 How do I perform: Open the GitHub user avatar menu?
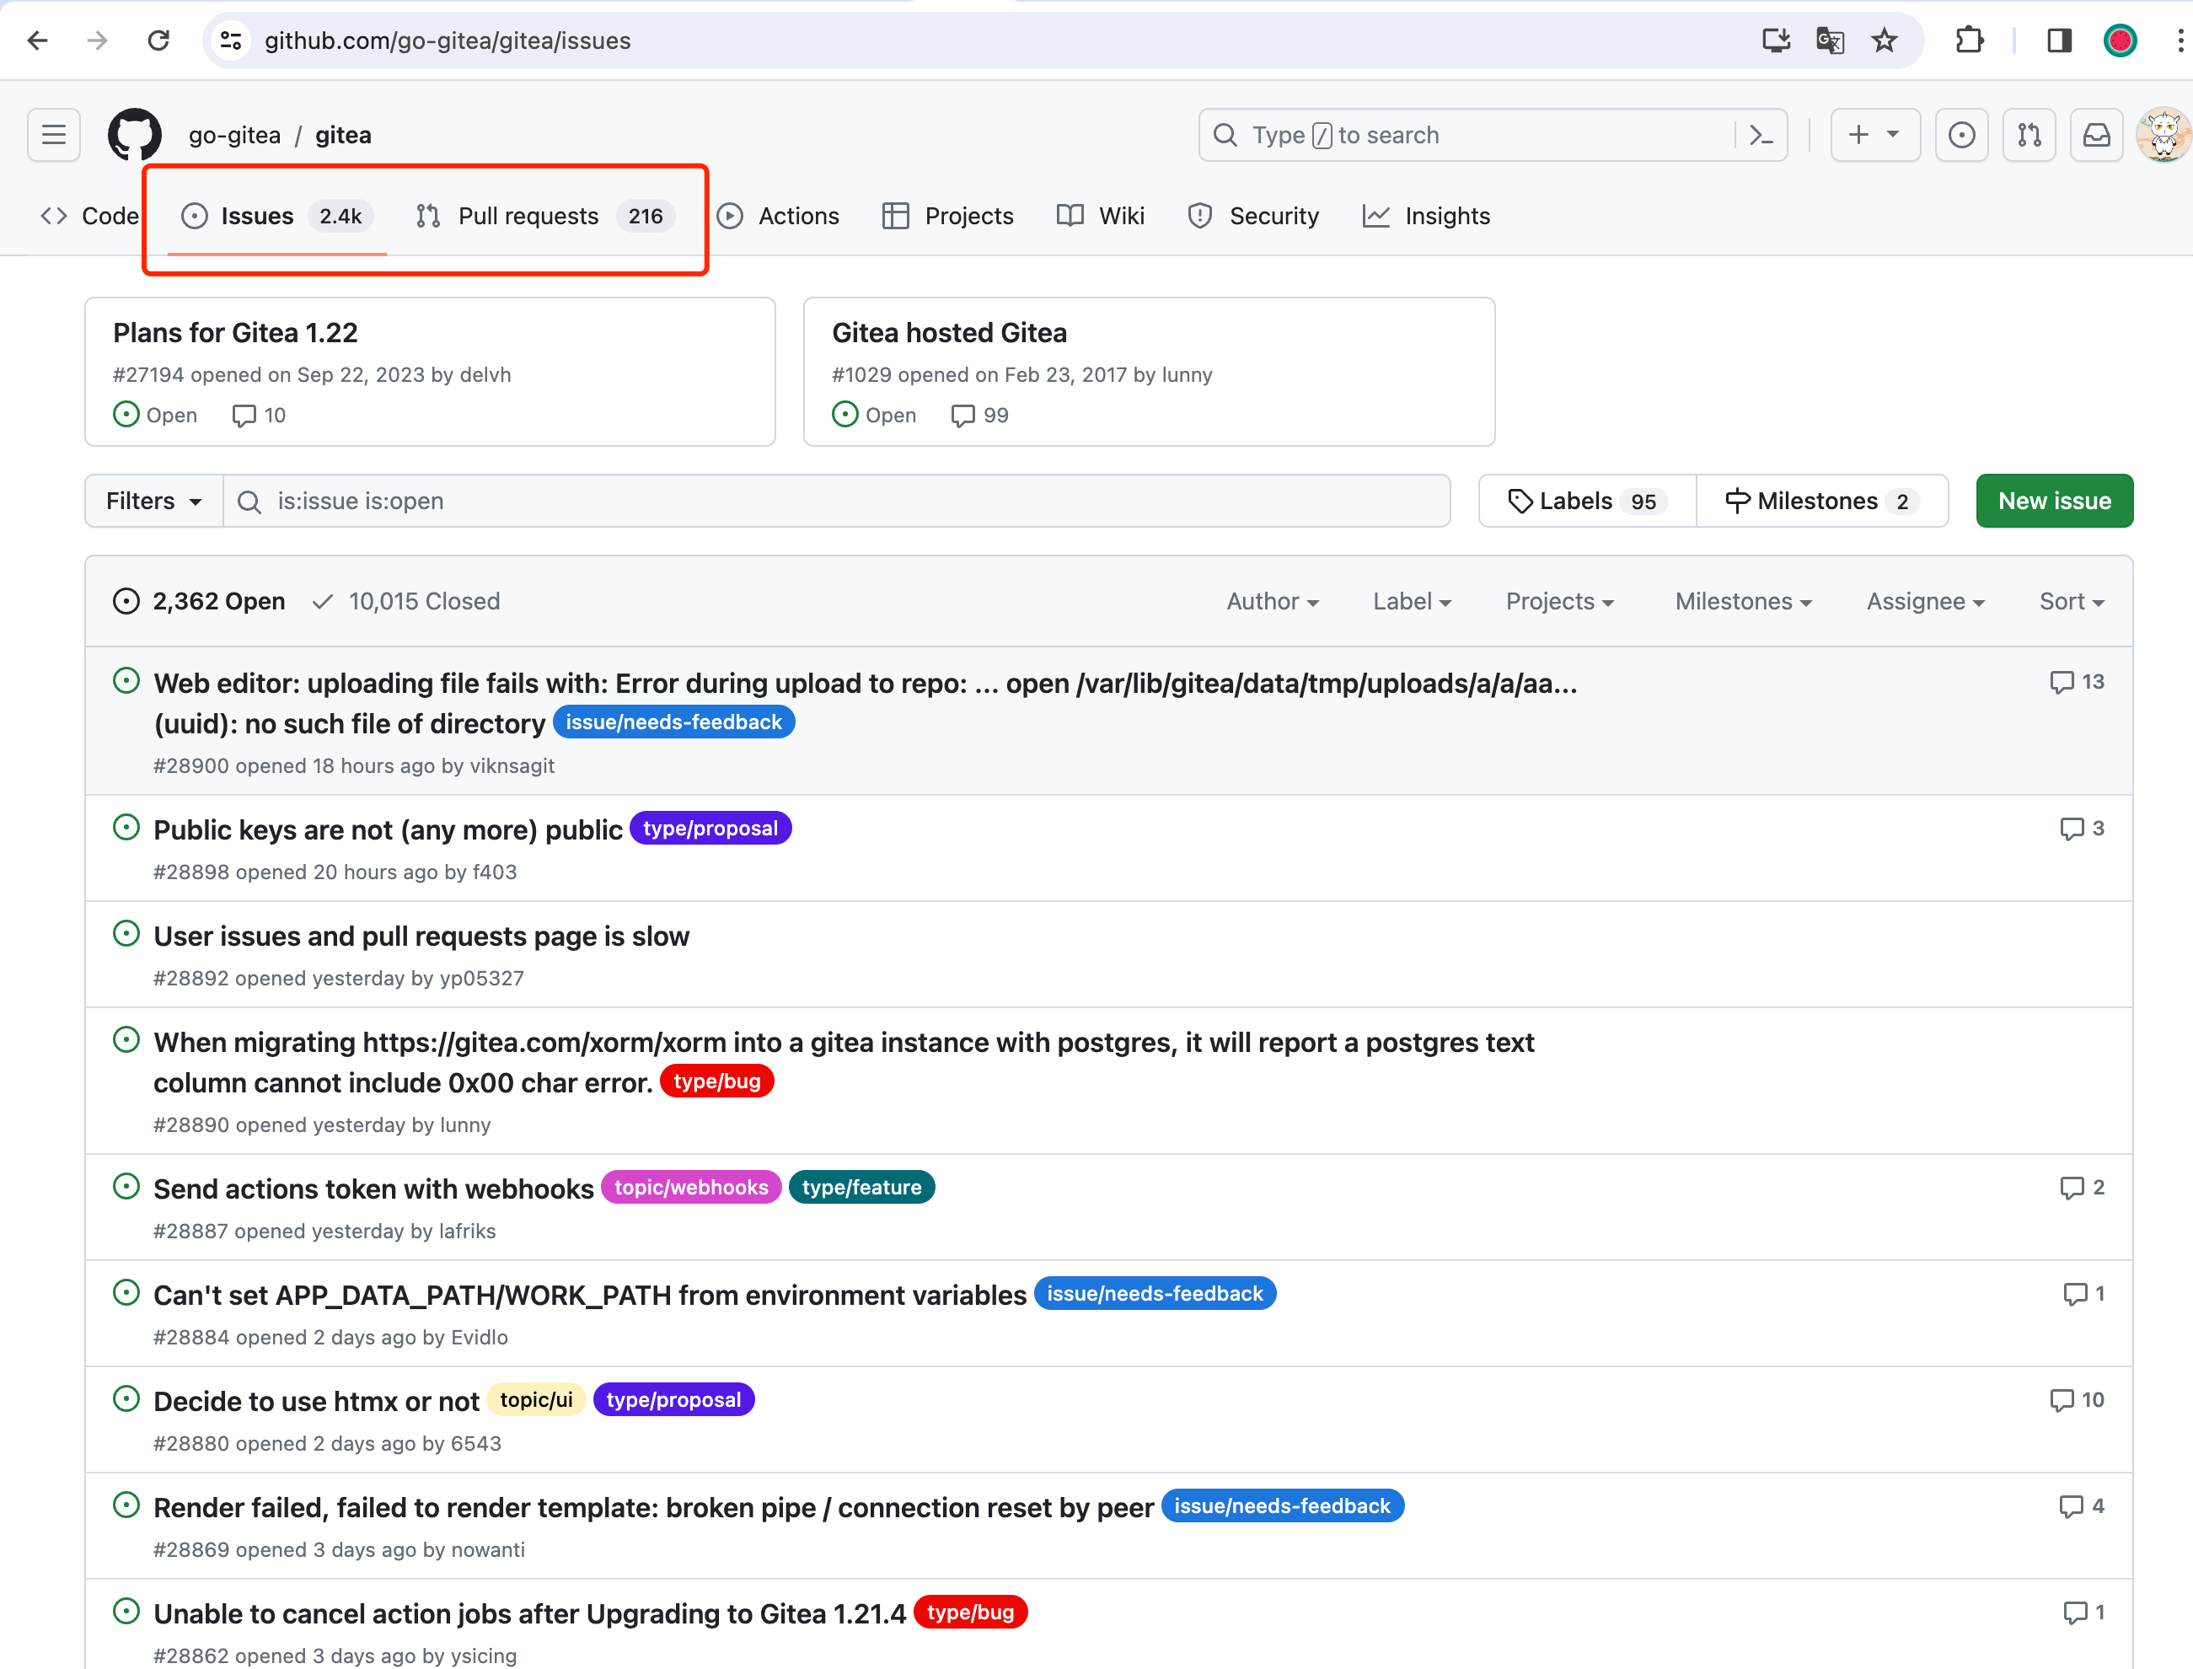(2164, 135)
